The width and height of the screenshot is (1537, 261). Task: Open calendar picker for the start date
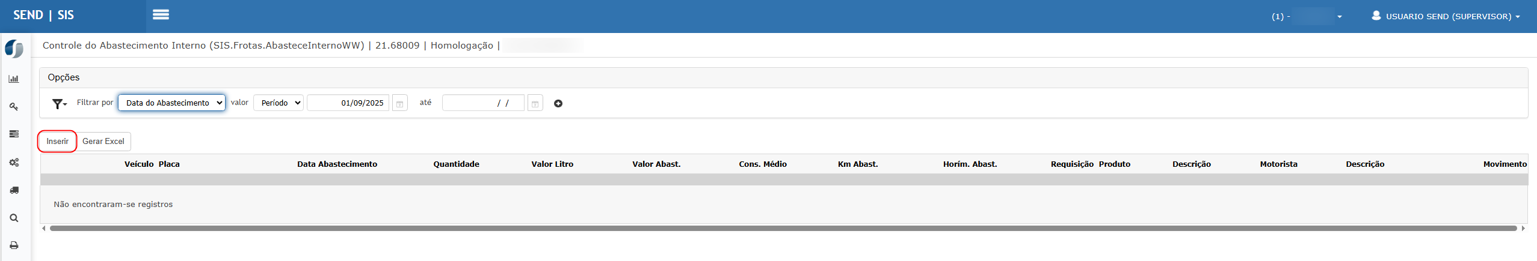(x=399, y=103)
